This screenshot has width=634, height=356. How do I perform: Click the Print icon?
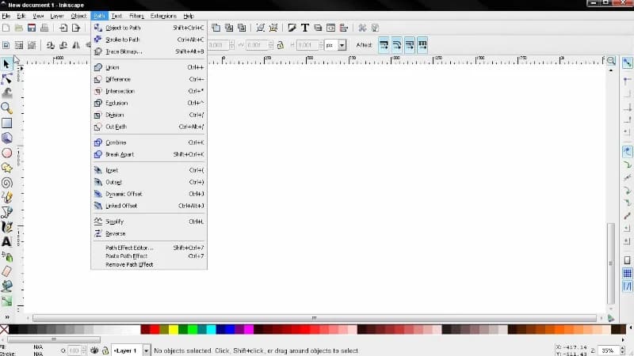pos(44,28)
